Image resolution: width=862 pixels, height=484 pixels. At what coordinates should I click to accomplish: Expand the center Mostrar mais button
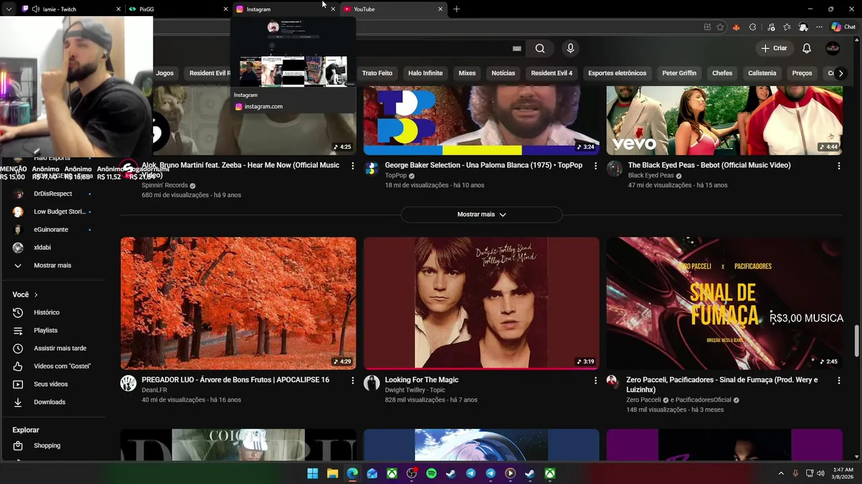[482, 214]
